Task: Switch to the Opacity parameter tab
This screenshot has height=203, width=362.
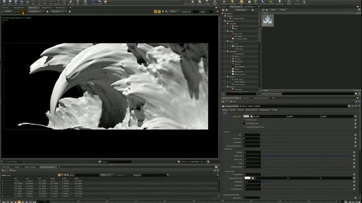Action: [232, 110]
